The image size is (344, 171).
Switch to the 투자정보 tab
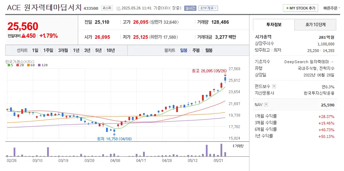tap(274, 25)
